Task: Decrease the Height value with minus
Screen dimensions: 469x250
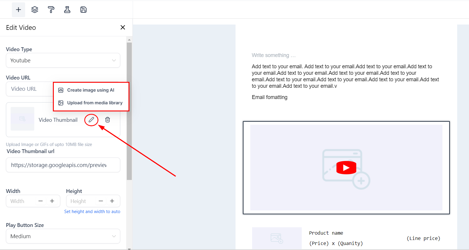Action: click(x=101, y=201)
